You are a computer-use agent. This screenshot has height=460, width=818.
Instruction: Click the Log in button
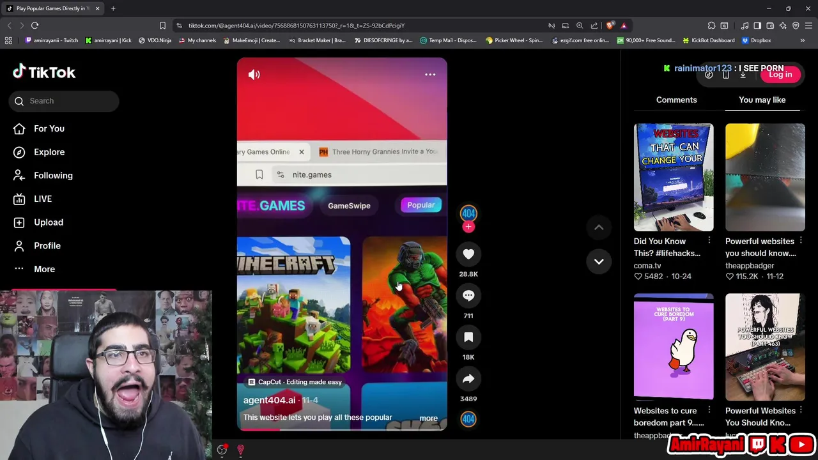click(x=780, y=75)
